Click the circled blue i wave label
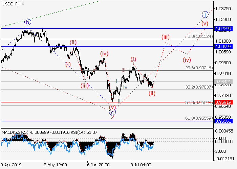 coord(205,14)
